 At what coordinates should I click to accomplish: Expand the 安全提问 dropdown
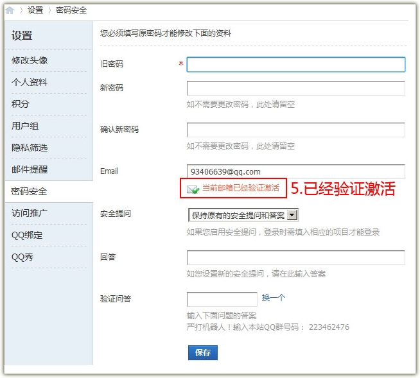coord(243,215)
